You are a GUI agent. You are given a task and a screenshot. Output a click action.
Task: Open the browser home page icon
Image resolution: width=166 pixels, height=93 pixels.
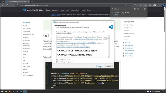click(x=12, y=5)
